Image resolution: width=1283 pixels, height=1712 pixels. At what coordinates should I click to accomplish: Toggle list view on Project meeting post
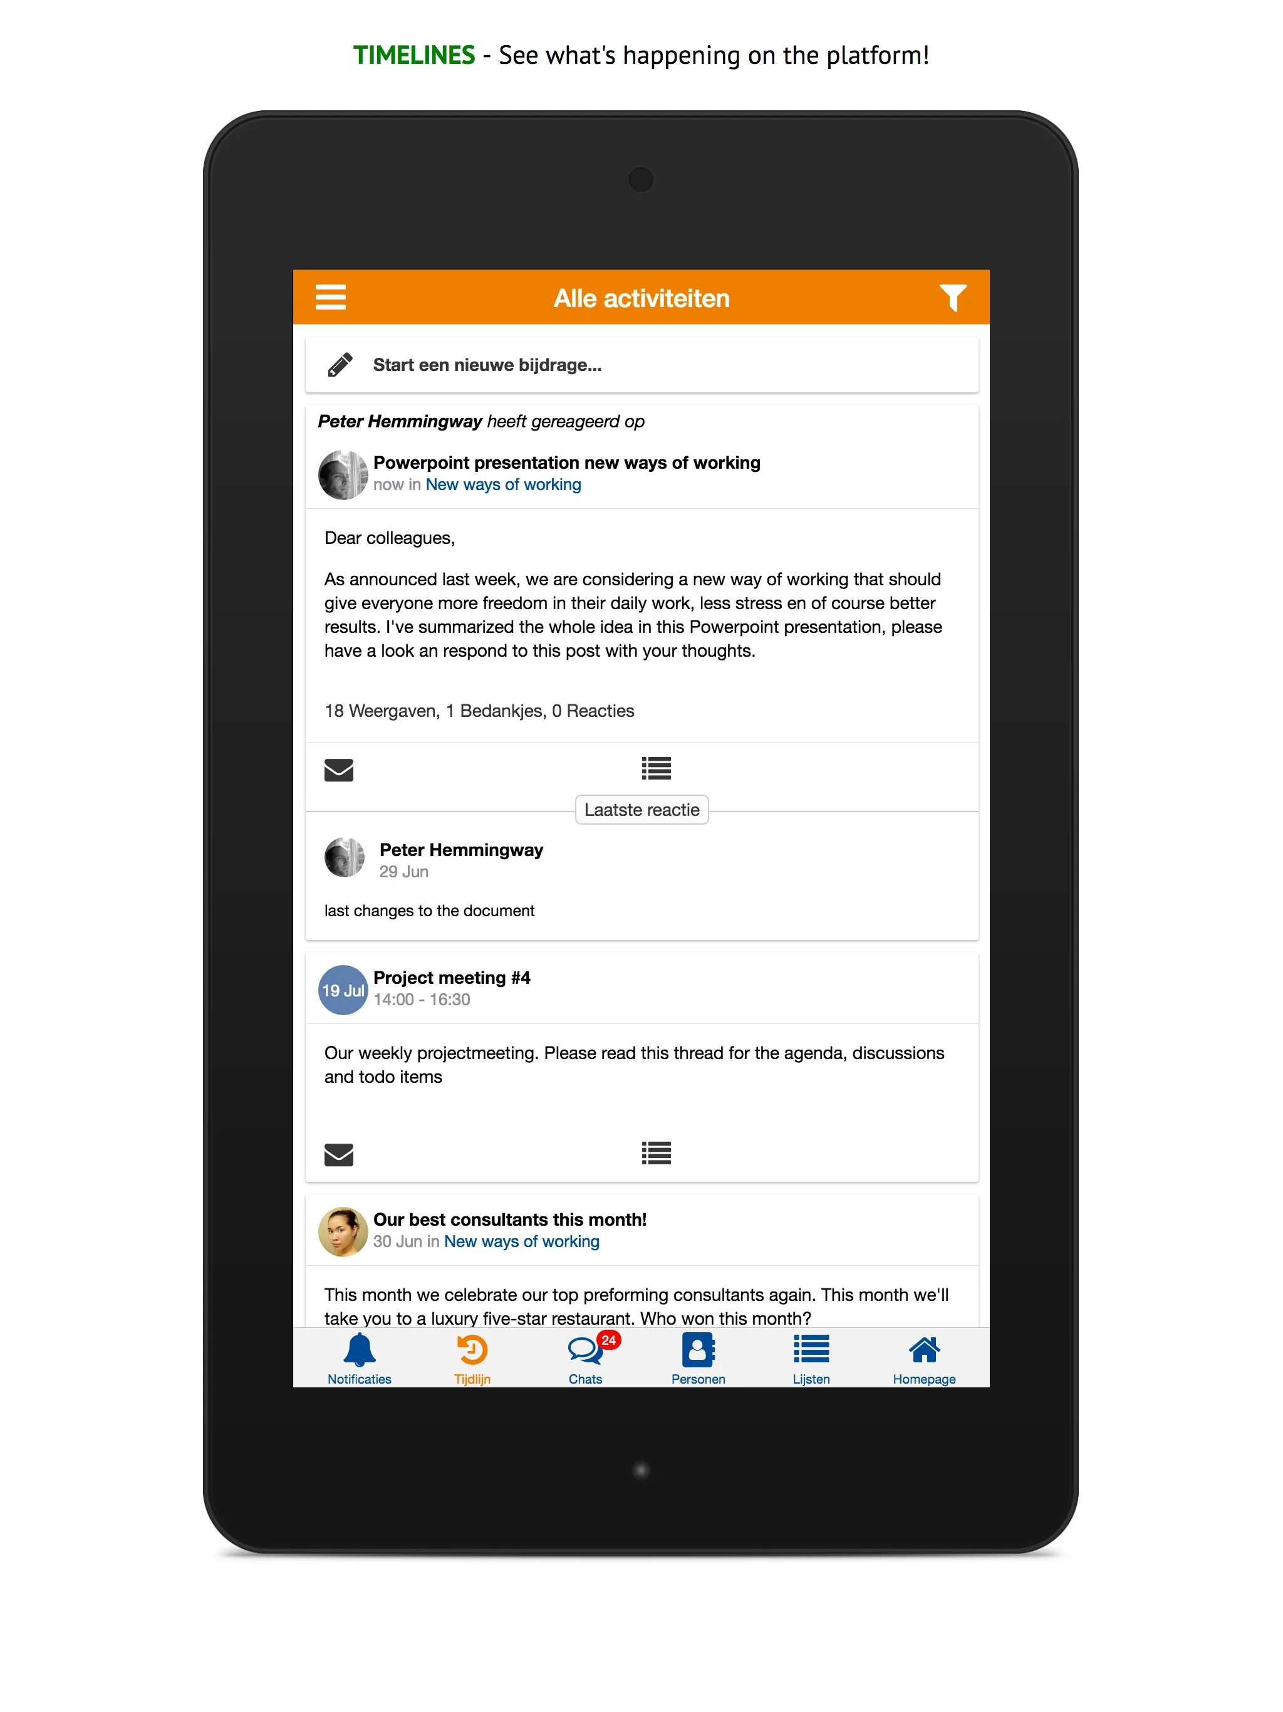pos(655,1149)
